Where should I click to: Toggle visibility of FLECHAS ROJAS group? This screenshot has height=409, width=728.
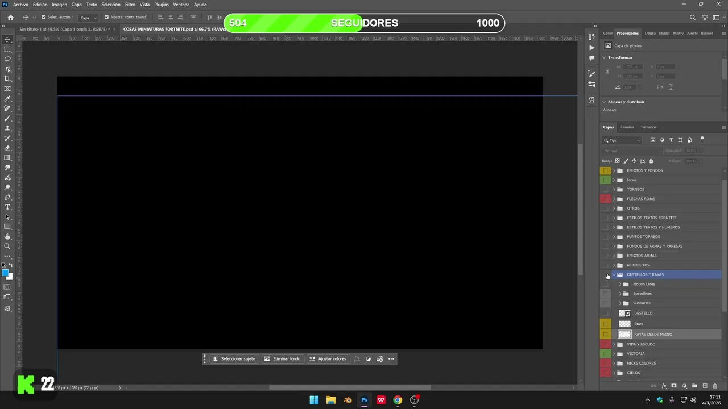tap(606, 199)
